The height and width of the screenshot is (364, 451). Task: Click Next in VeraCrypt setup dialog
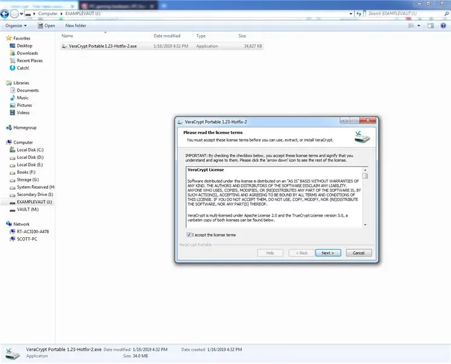point(328,253)
